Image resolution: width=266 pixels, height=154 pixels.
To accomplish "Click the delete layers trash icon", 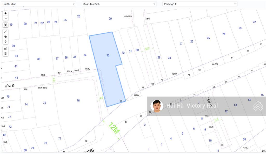I will (x=5, y=54).
